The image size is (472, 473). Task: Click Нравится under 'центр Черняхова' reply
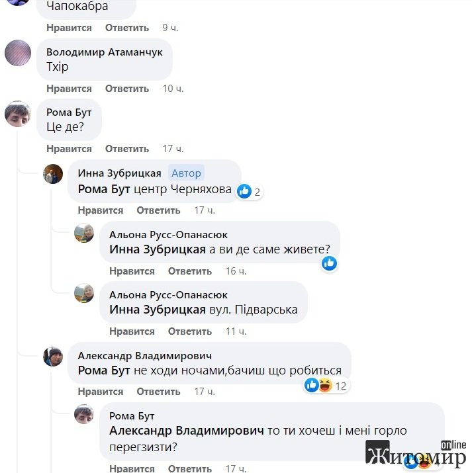click(101, 210)
